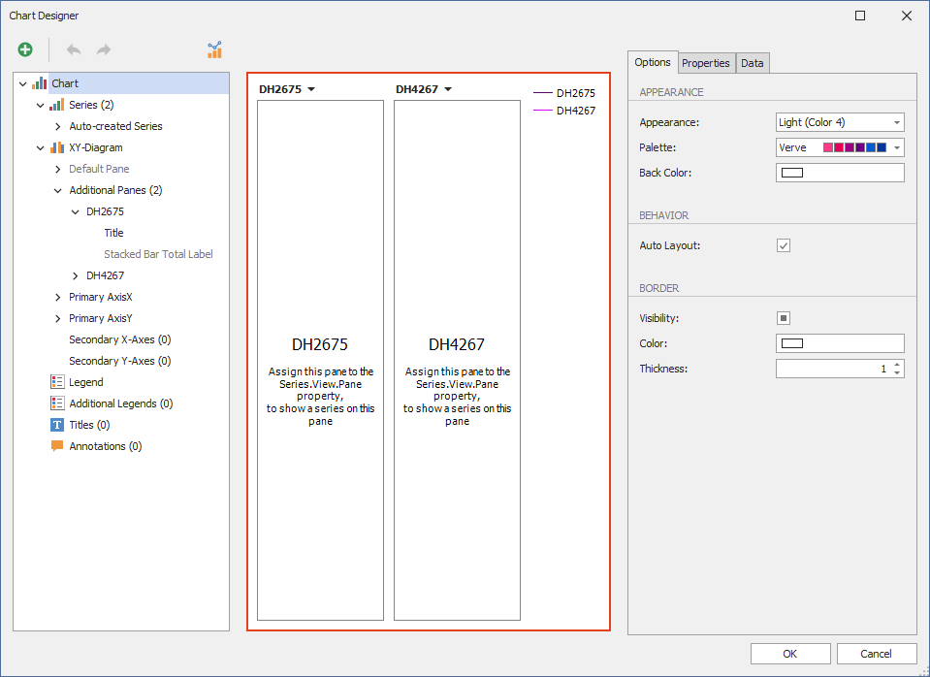Image resolution: width=930 pixels, height=677 pixels.
Task: Collapse the Series (2) tree node
Action: (41, 105)
